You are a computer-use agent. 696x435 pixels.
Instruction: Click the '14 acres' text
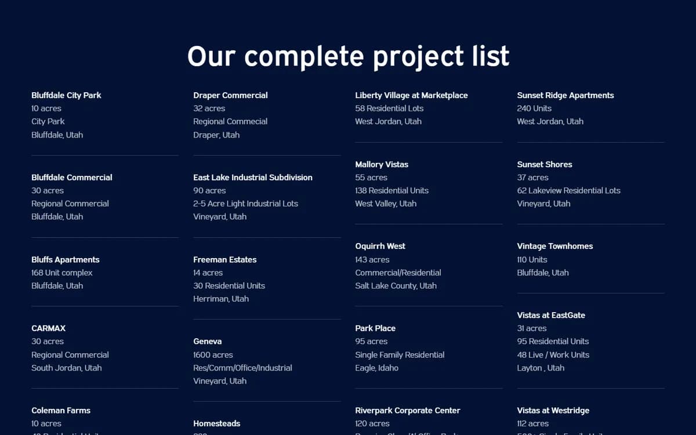(x=208, y=273)
